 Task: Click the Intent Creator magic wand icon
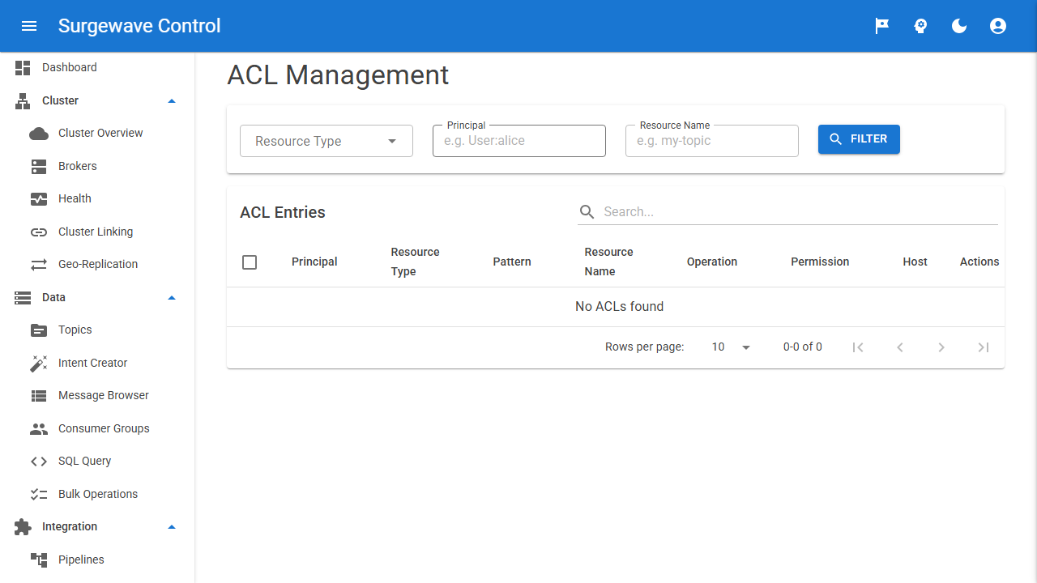coord(39,363)
